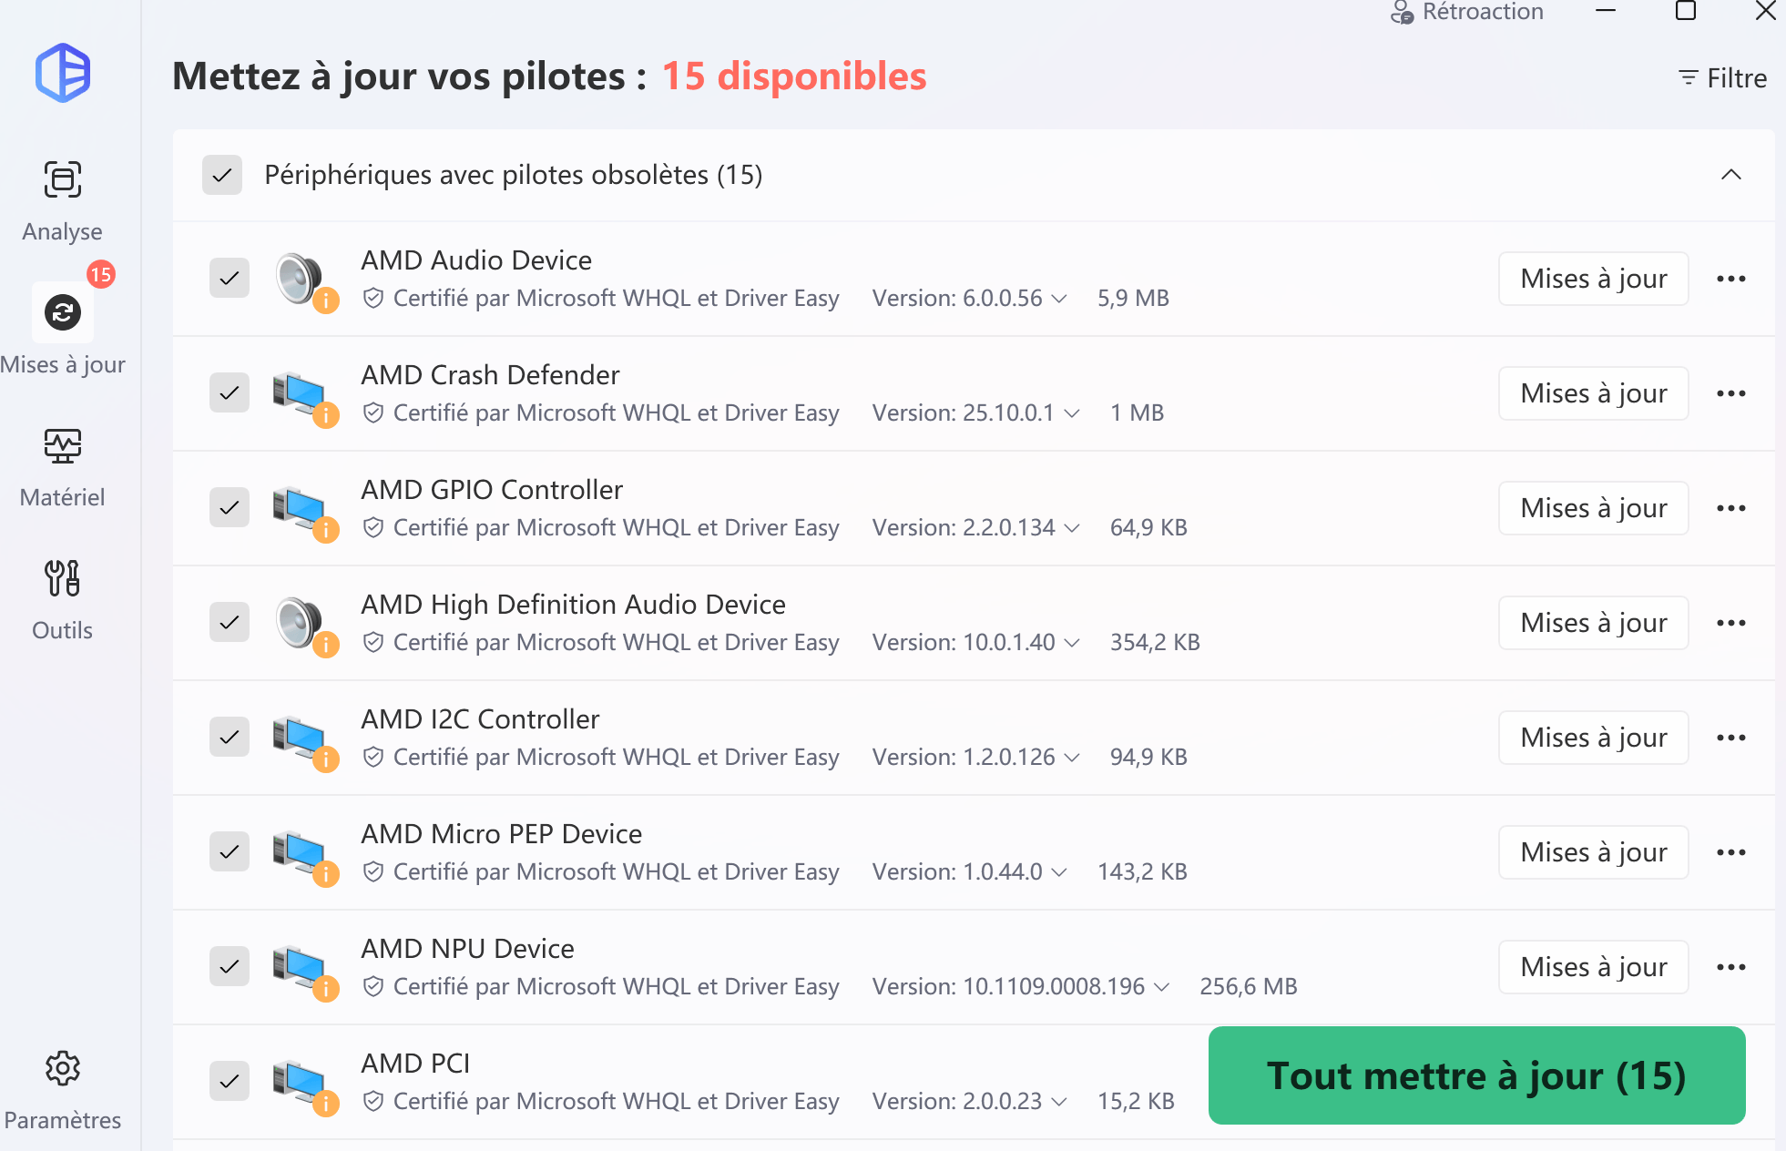Update the AMD Crash Defender driver
1786x1151 pixels.
tap(1594, 393)
